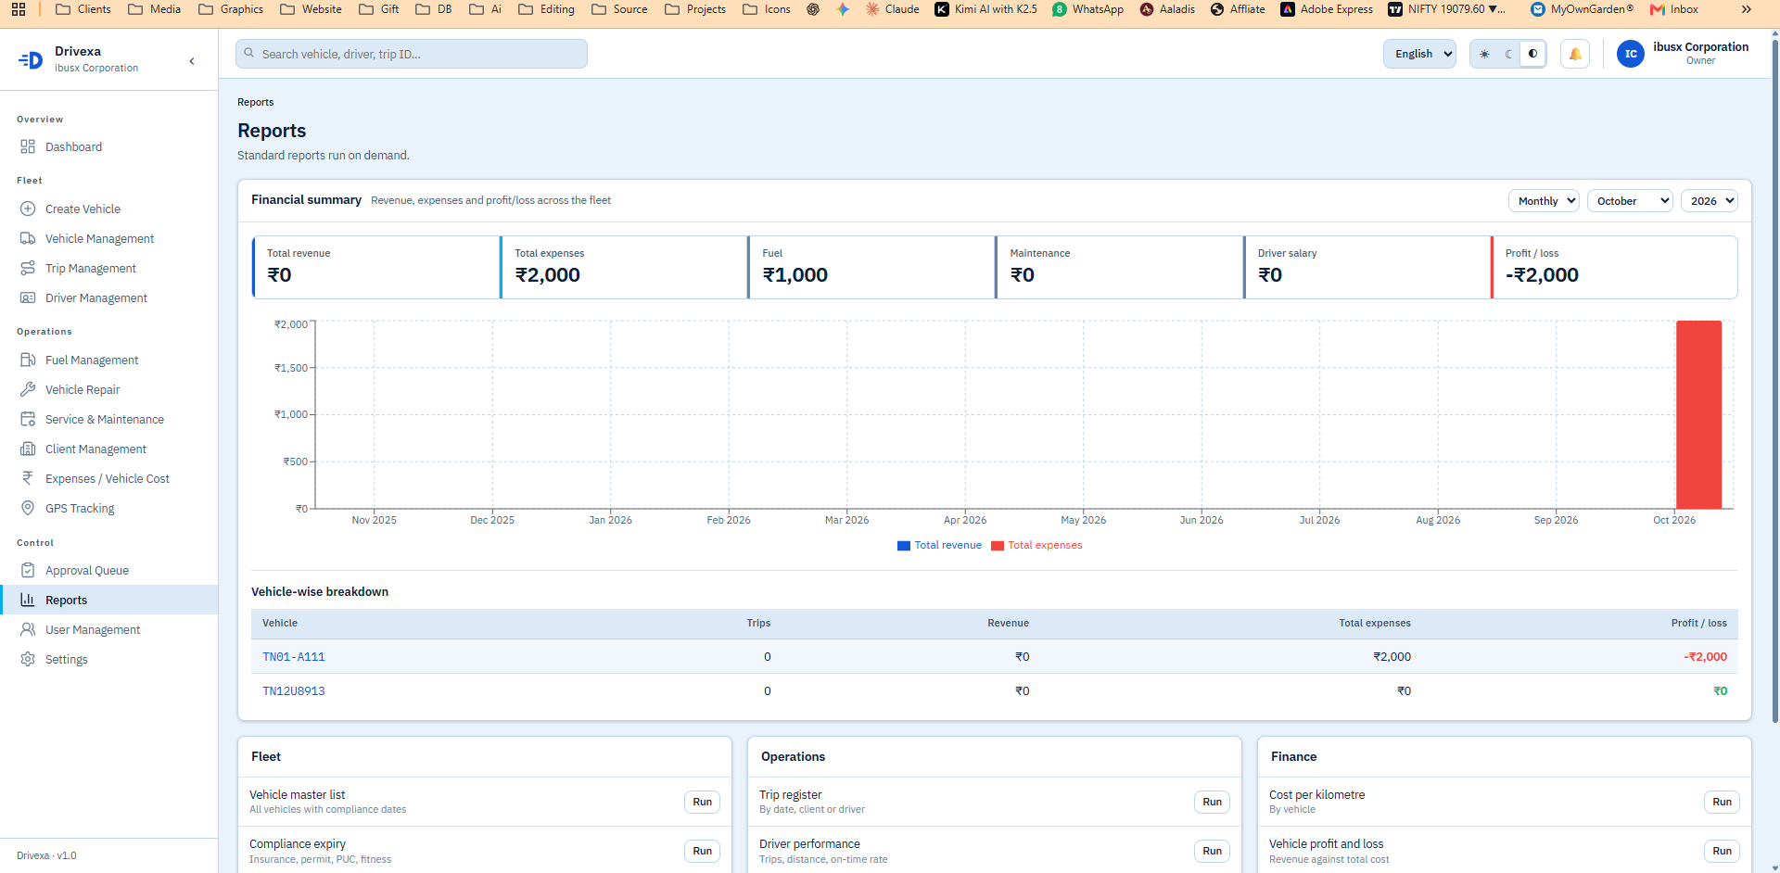Run the Vehicle master list report
This screenshot has width=1780, height=873.
coord(703,802)
